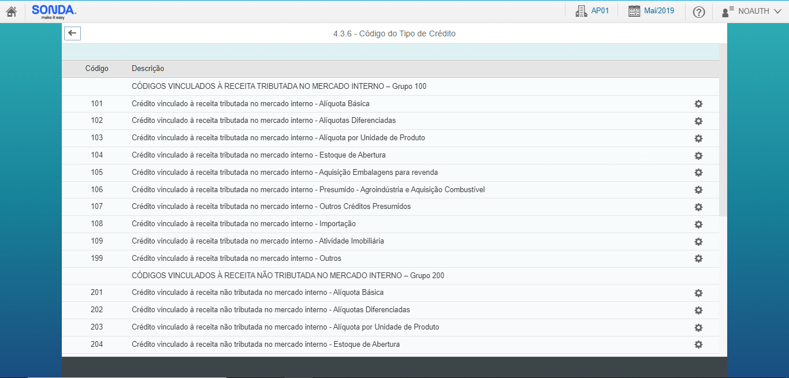Open gear settings for code 109

698,242
